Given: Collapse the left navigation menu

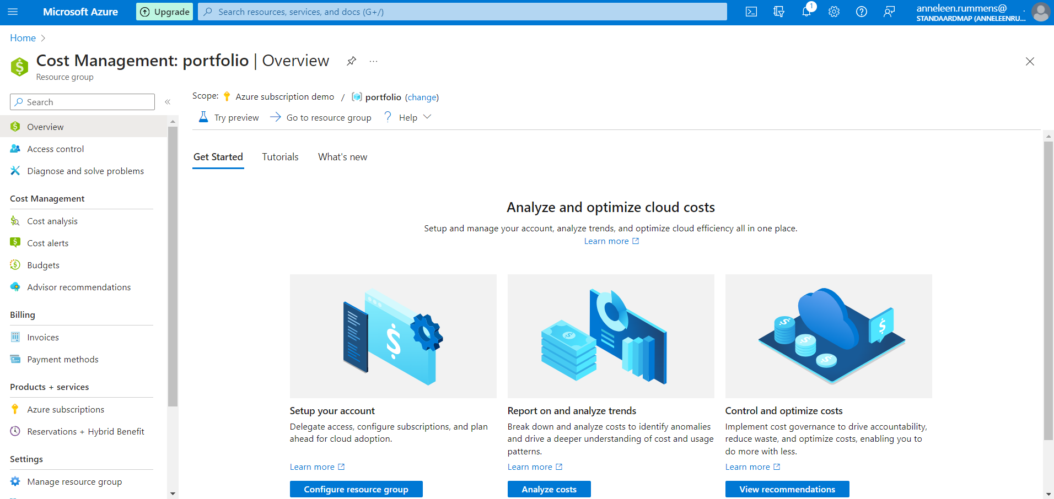Looking at the screenshot, I should (x=168, y=102).
